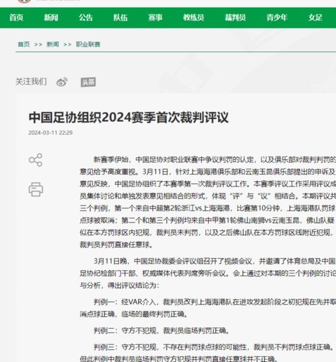Viewport: 336px width, 362px height.
Task: Select 教练员 in the green navigation bar
Action: [193, 17]
